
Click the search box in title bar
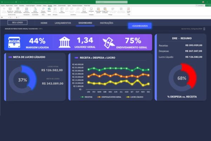111,2
